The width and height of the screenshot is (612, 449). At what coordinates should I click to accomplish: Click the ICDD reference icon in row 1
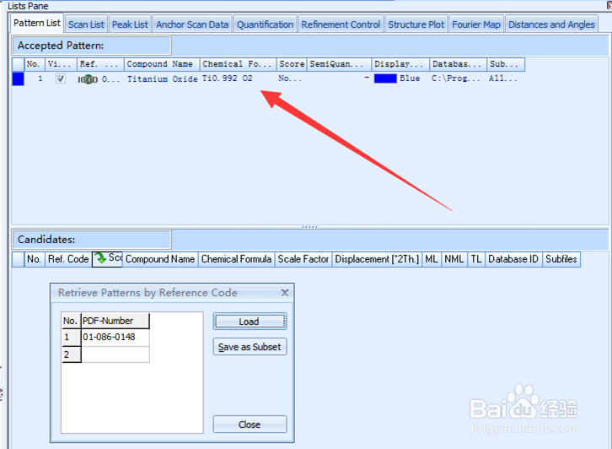click(x=88, y=79)
